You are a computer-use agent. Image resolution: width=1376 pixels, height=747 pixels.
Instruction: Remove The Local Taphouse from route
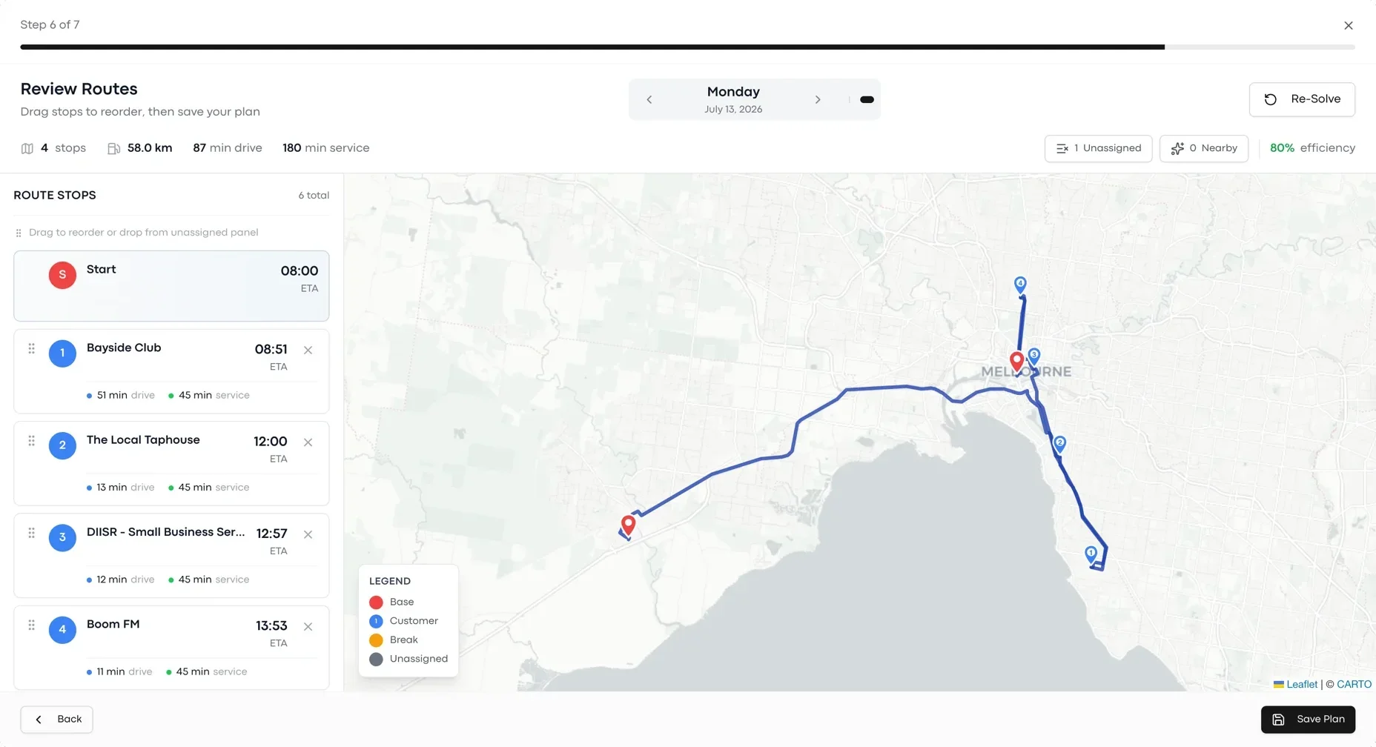(308, 442)
